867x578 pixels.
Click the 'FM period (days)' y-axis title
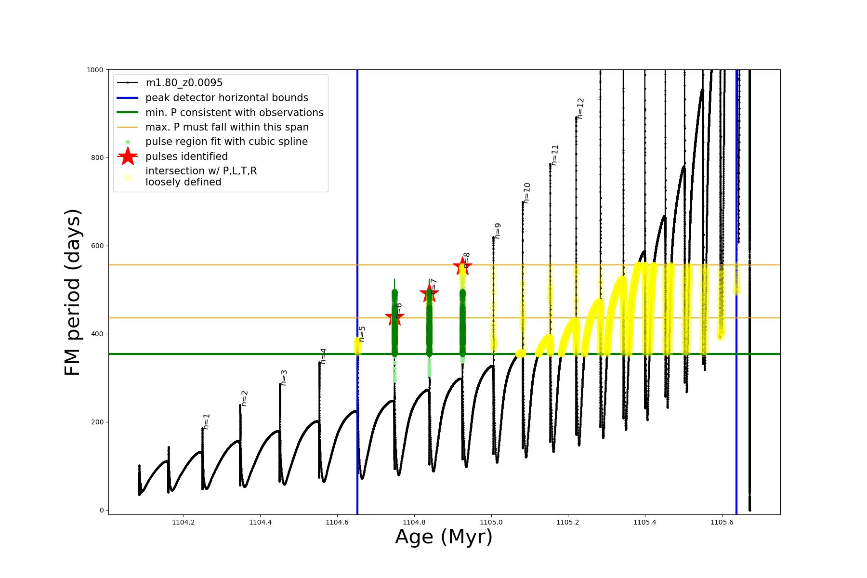(72, 292)
